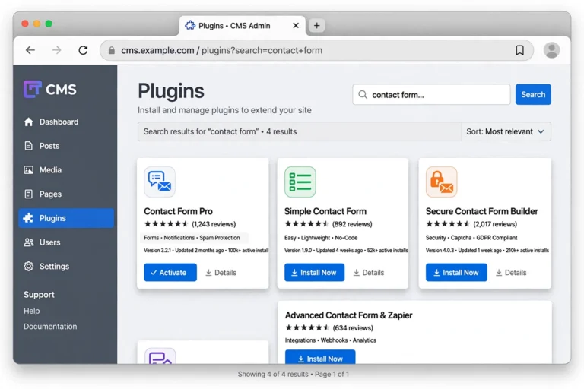View Details for Contact Form Pro

click(x=221, y=273)
